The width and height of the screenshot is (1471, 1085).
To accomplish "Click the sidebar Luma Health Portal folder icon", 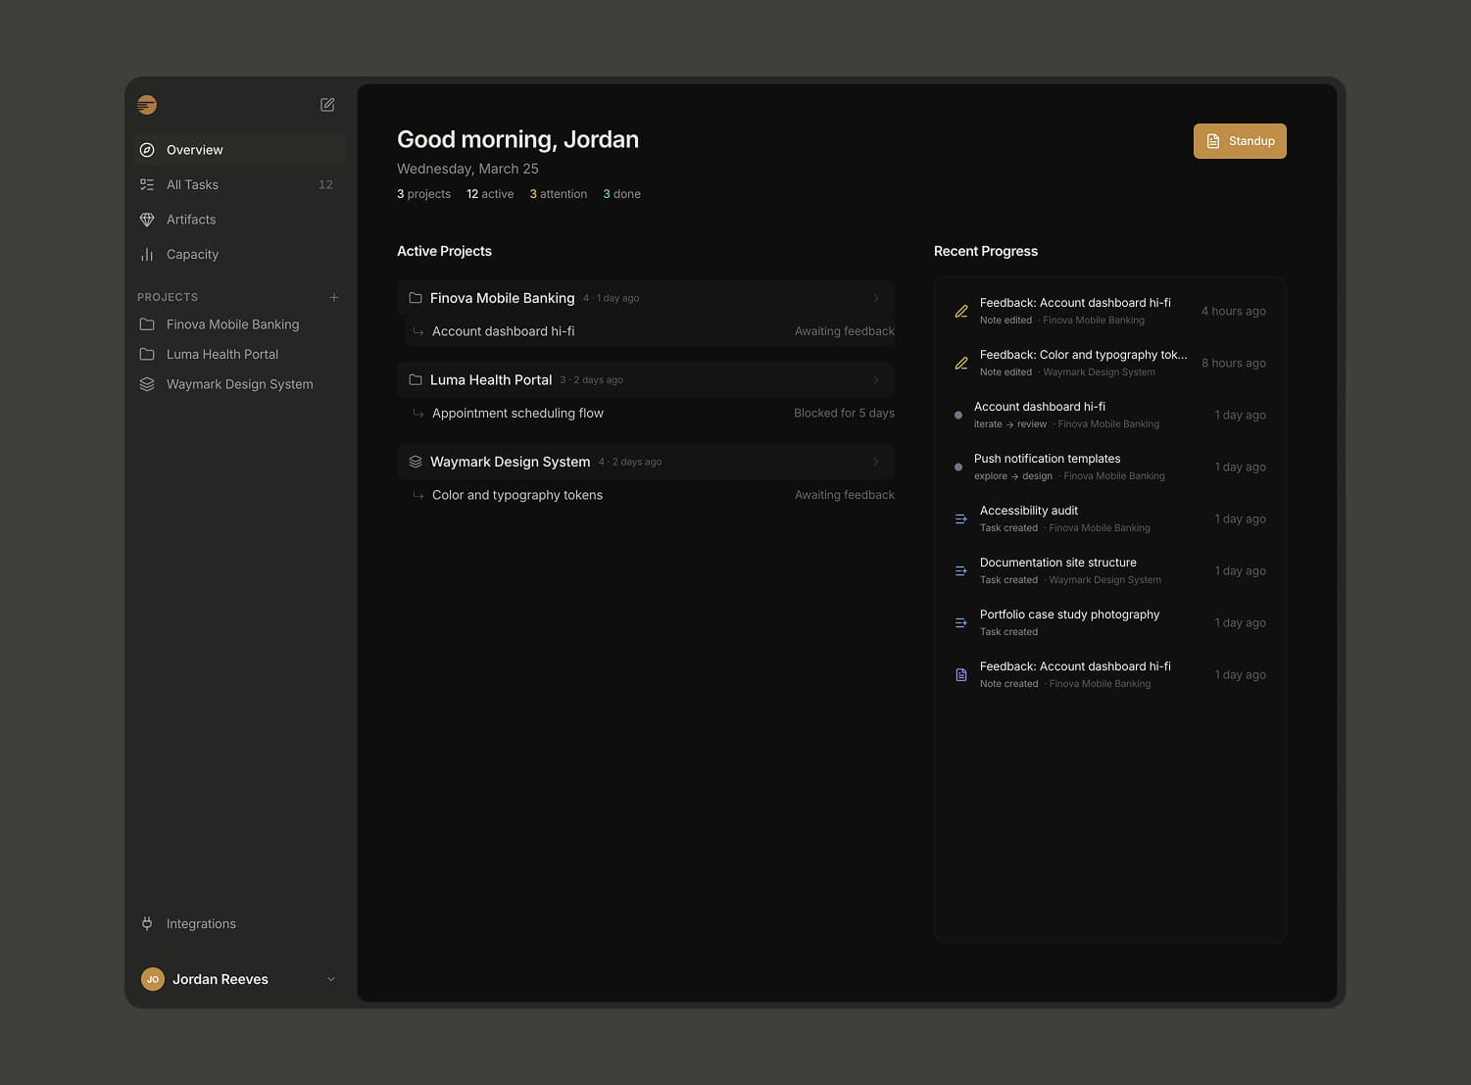I will click(147, 354).
